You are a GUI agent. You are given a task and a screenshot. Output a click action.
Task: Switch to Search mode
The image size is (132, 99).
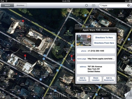(7, 5)
